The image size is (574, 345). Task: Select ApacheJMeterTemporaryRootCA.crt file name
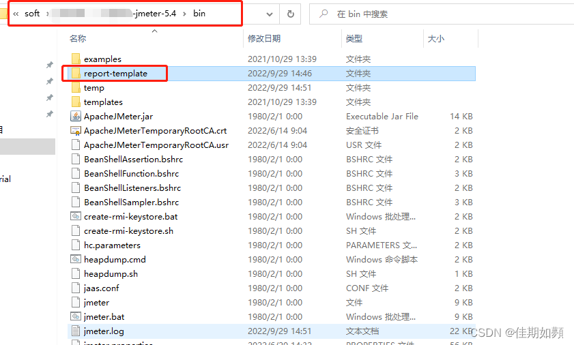pyautogui.click(x=155, y=131)
